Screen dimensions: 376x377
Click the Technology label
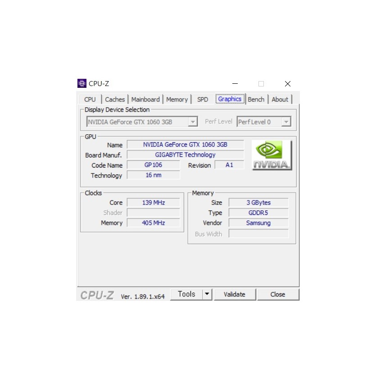pos(107,176)
